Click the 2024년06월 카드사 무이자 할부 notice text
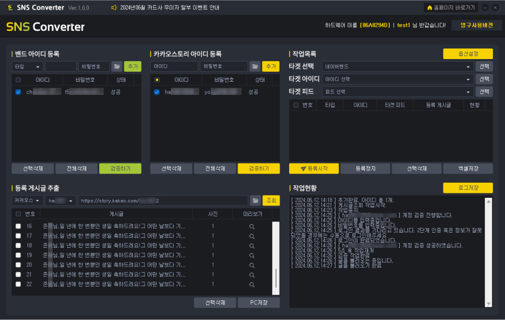The image size is (505, 320). click(169, 8)
